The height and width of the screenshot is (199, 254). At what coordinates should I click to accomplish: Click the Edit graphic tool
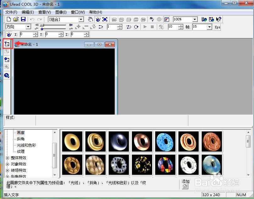[x=7, y=67]
